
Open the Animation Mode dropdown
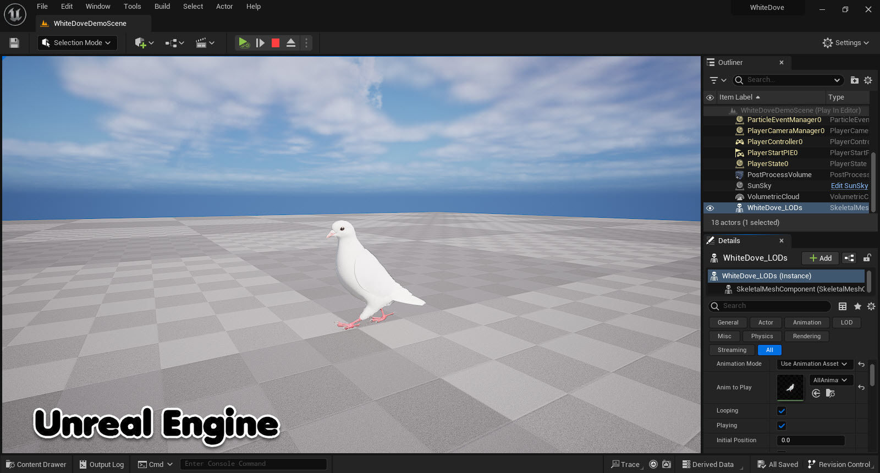tap(815, 364)
